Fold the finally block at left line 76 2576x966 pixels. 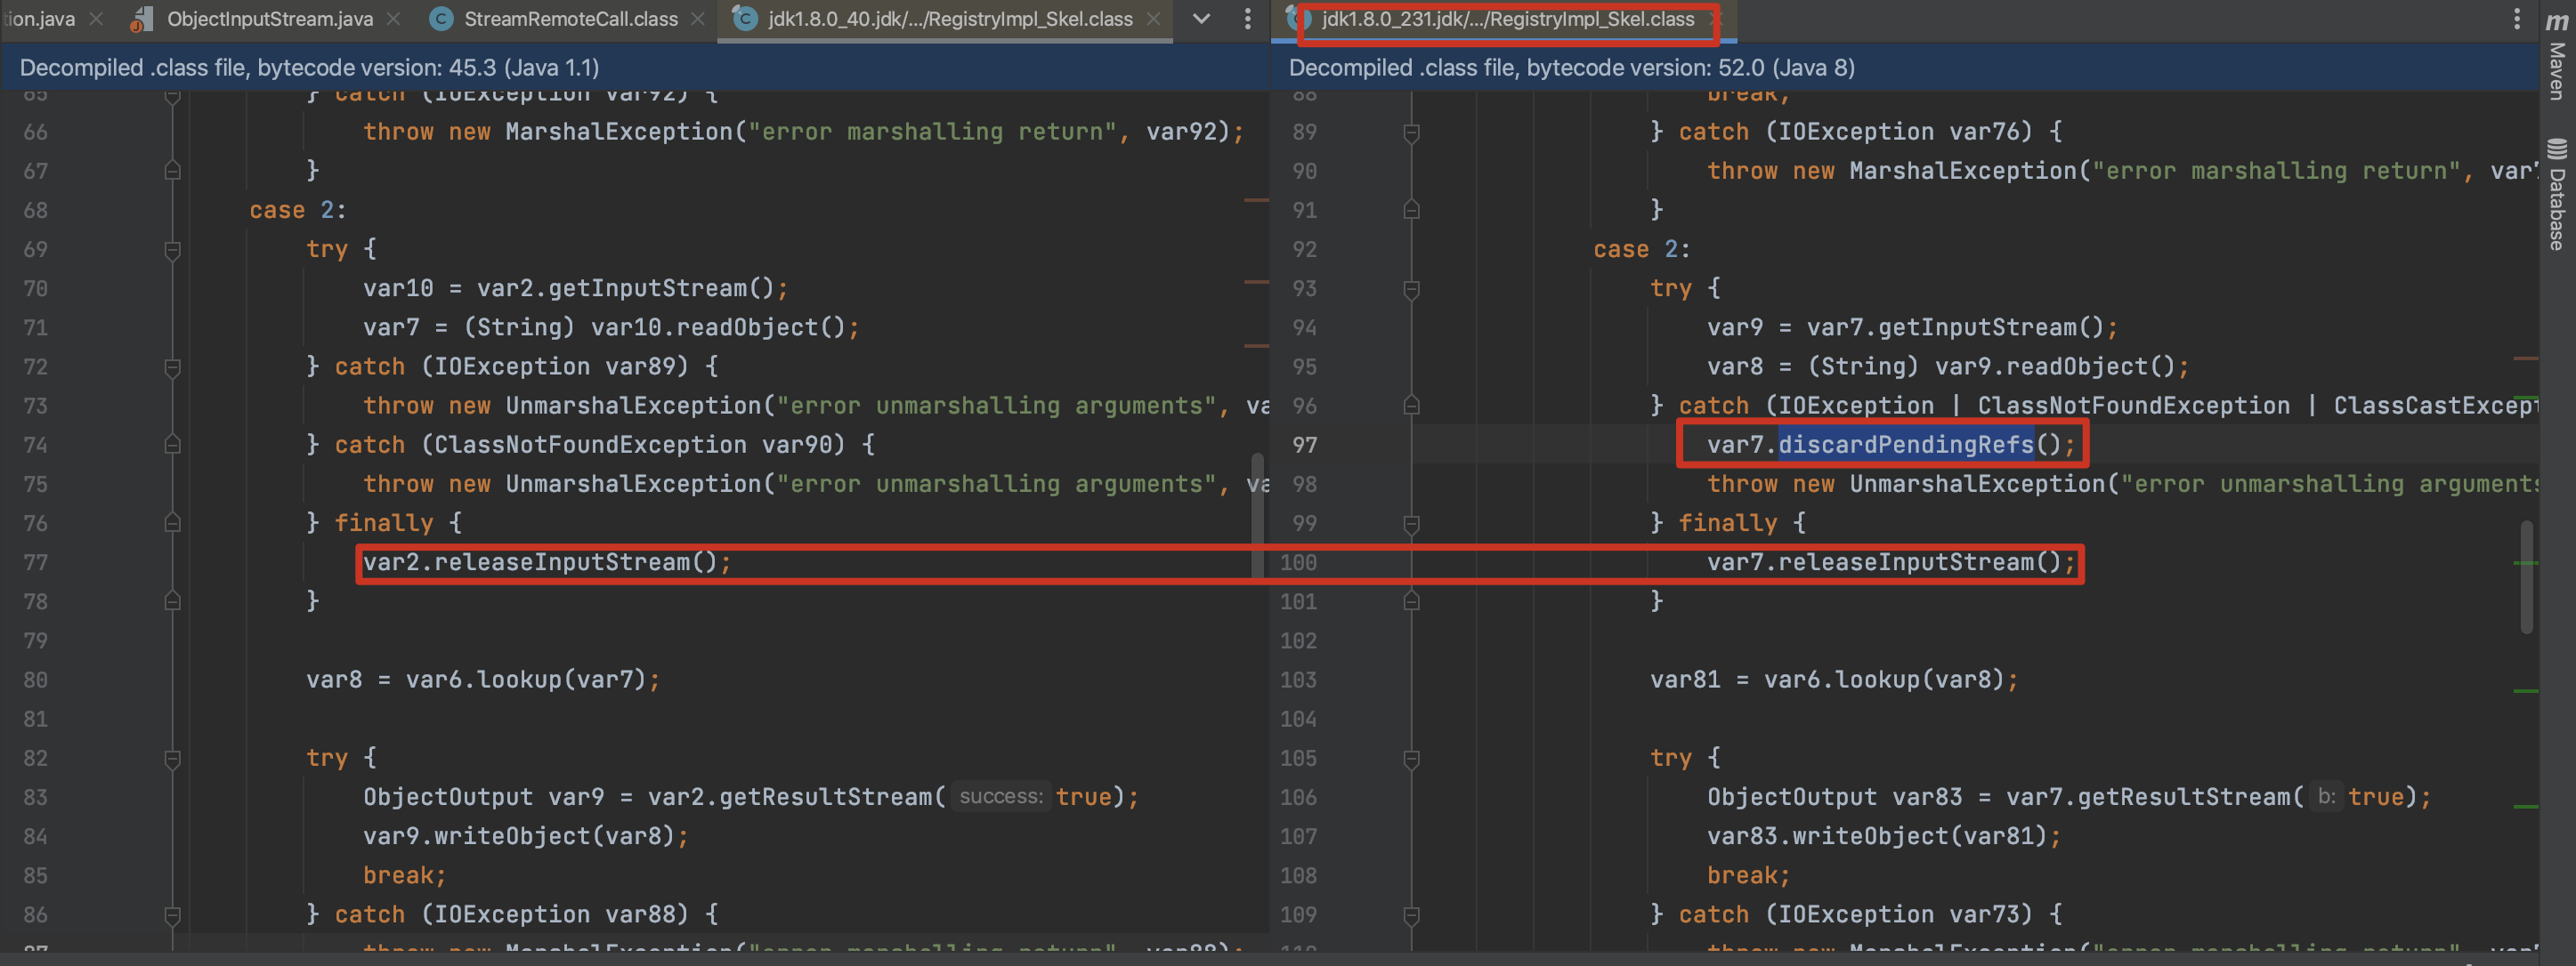[x=172, y=523]
